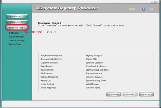Viewport: 161px width, 108px height.
Task: Open Uninstall Manager in the sidebar
Action: point(17,41)
